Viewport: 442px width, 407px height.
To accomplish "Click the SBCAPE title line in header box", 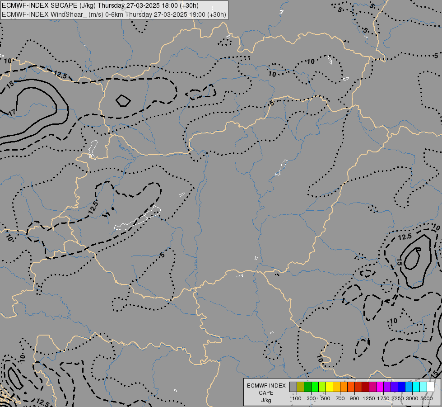I will click(100, 5).
